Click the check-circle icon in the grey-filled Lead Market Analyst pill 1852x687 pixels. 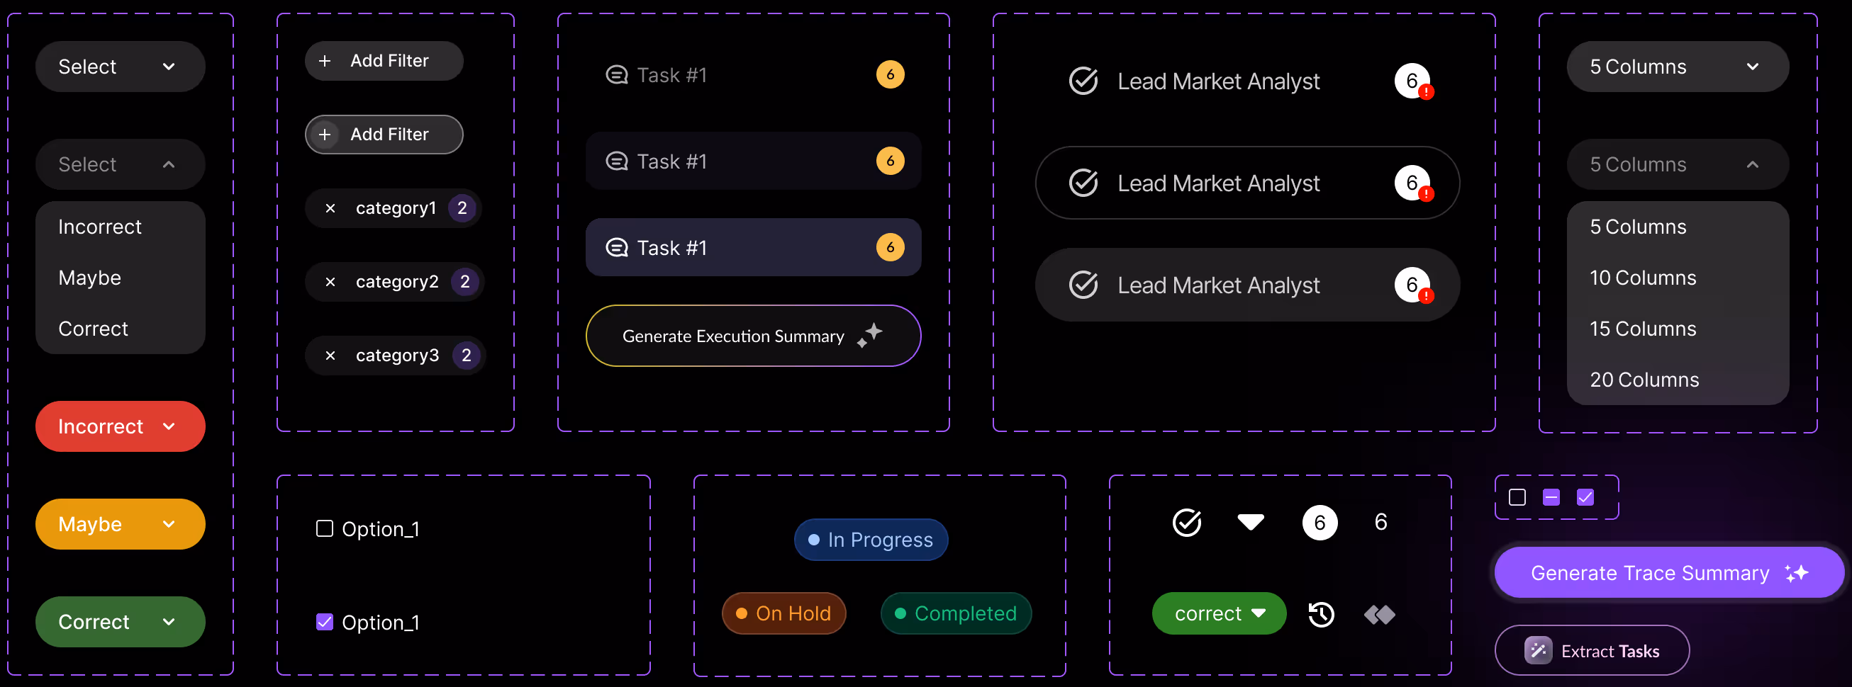pyautogui.click(x=1083, y=285)
